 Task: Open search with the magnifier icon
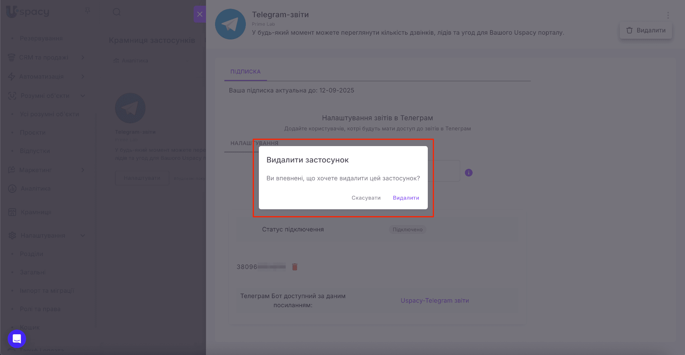coord(117,12)
